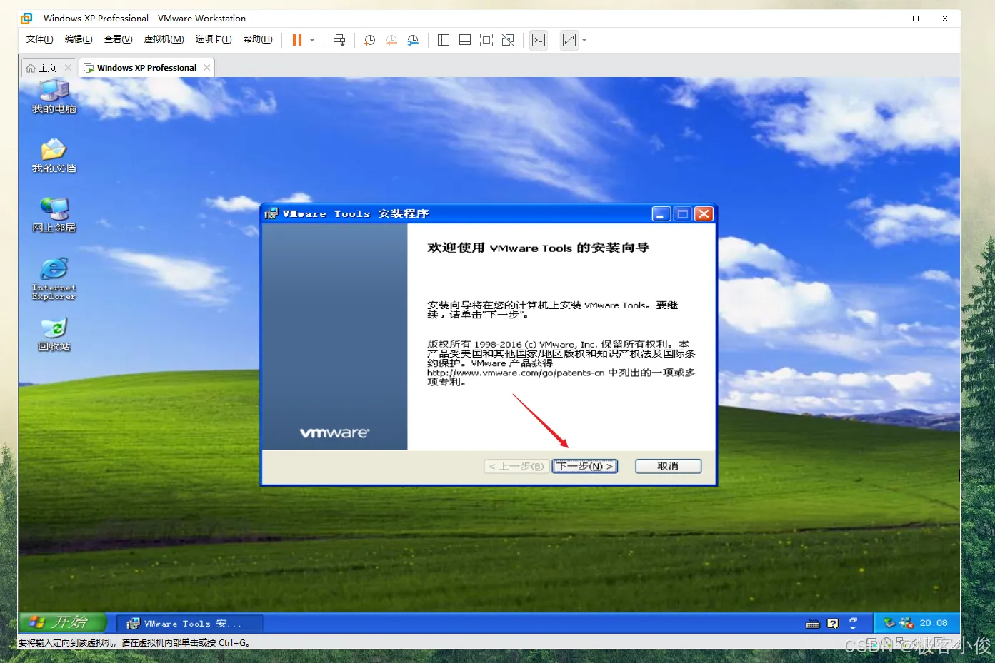
Task: Click the Windows Messenger tray icon
Action: (x=906, y=623)
